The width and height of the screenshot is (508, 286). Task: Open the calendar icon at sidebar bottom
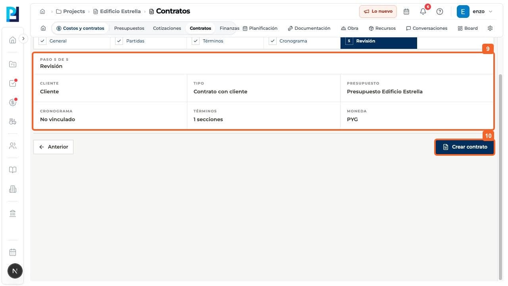coord(13,252)
